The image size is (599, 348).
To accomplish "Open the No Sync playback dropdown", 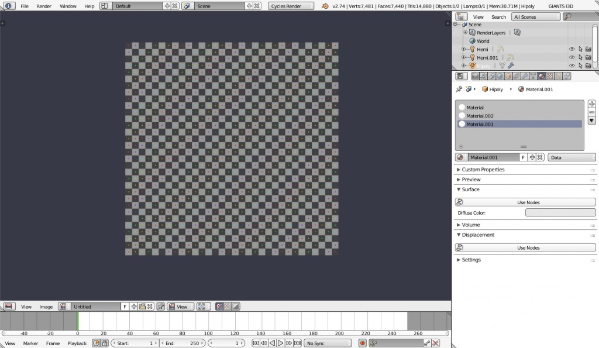I will pyautogui.click(x=326, y=343).
